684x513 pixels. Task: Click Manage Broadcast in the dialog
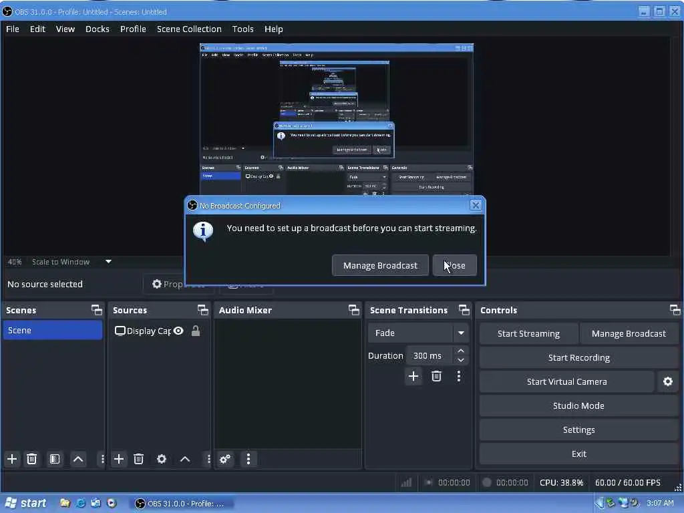coord(380,265)
